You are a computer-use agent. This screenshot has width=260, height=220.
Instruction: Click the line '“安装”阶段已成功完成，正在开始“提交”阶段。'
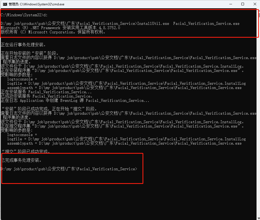tap(49, 109)
